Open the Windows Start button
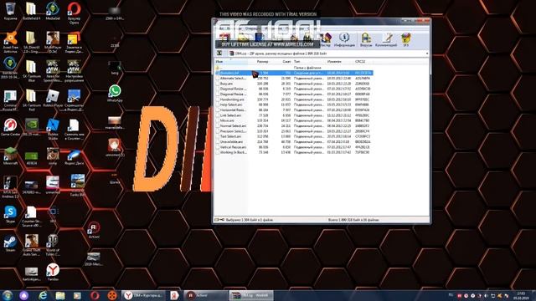This screenshot has width=536, height=301. (8, 295)
